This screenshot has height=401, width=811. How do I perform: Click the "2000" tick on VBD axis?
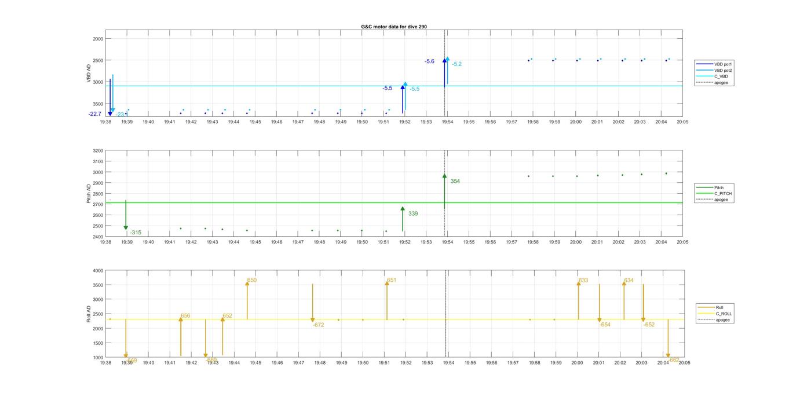tap(98, 39)
